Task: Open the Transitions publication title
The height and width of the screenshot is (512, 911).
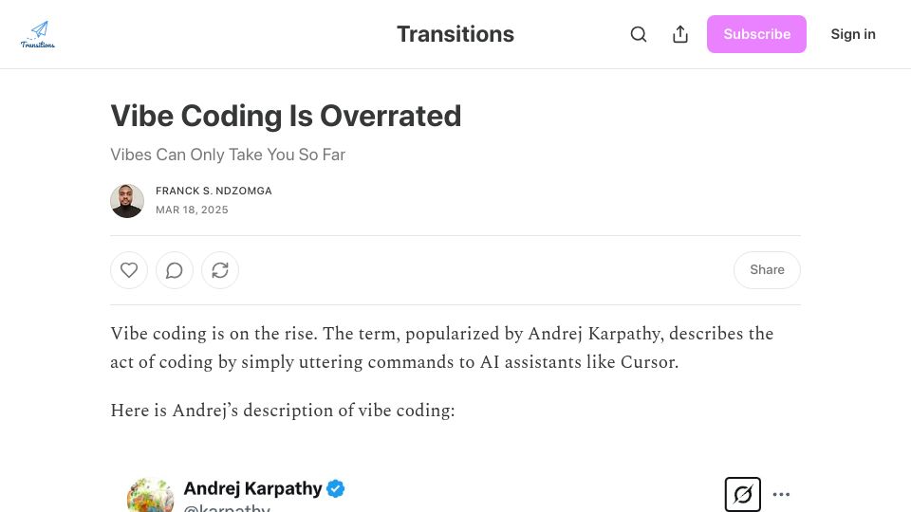Action: coord(455,34)
